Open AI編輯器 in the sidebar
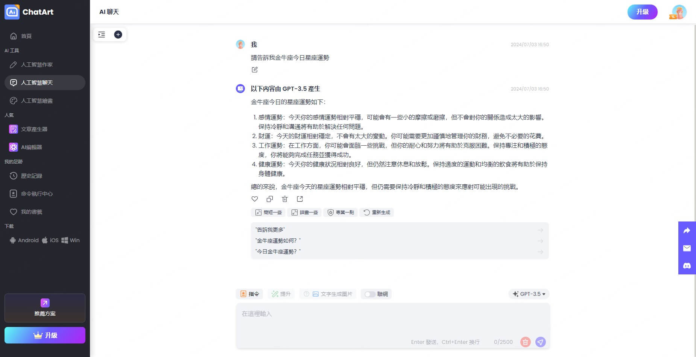This screenshot has height=357, width=696. (45, 147)
